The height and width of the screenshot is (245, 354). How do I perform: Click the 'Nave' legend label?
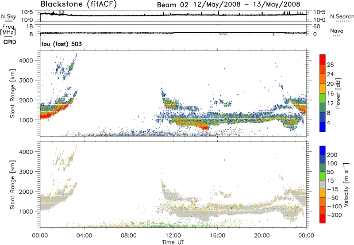(337, 31)
